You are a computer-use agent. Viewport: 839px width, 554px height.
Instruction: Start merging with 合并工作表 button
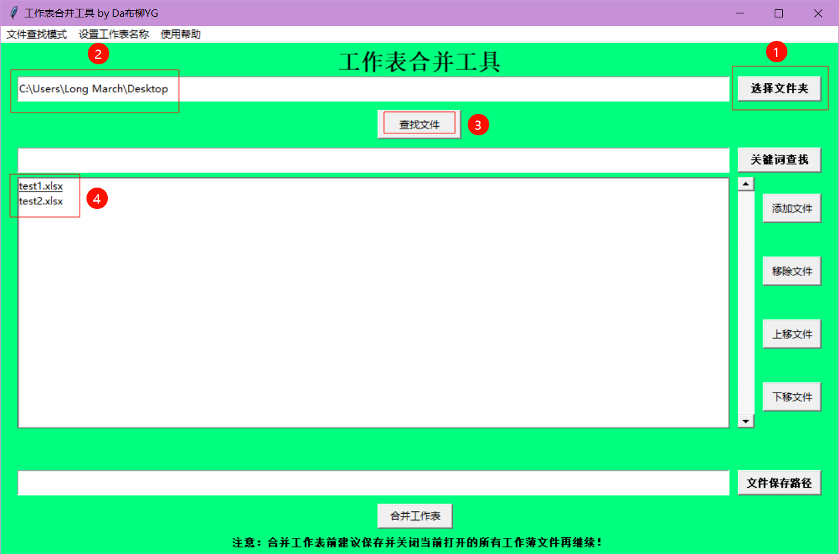[x=415, y=516]
